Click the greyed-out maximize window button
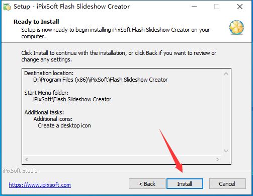 (x=217, y=7)
